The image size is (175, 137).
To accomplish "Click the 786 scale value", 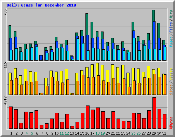I will click(5, 12).
